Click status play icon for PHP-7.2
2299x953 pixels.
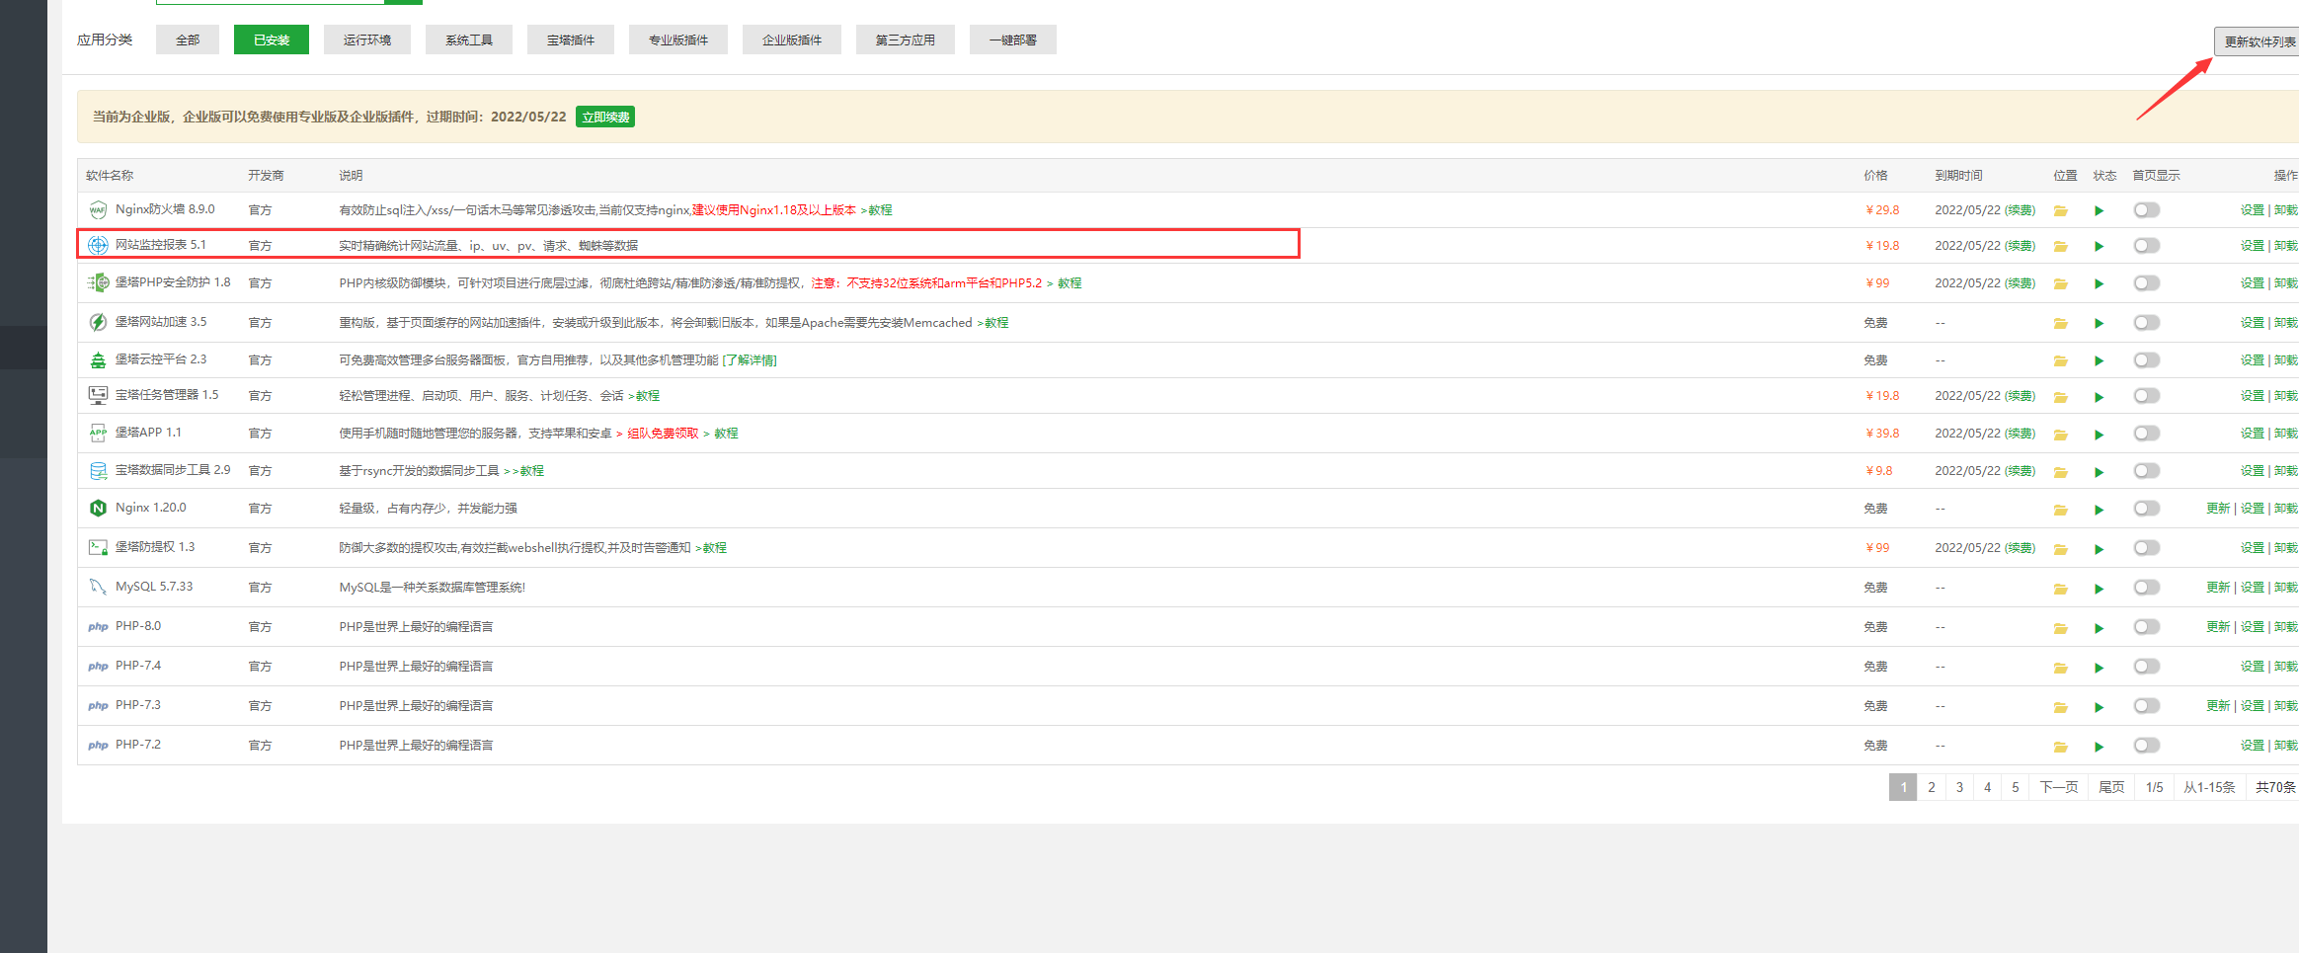tap(2100, 746)
